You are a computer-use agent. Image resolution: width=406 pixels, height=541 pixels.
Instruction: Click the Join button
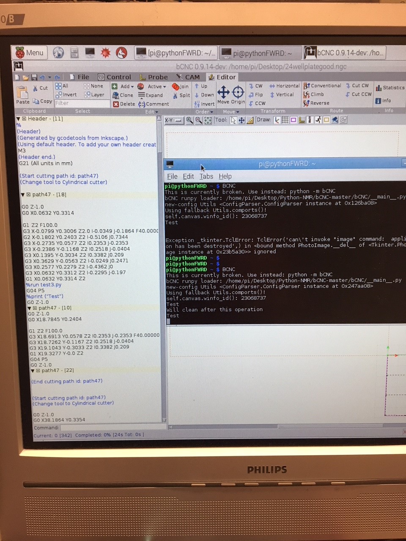181,86
